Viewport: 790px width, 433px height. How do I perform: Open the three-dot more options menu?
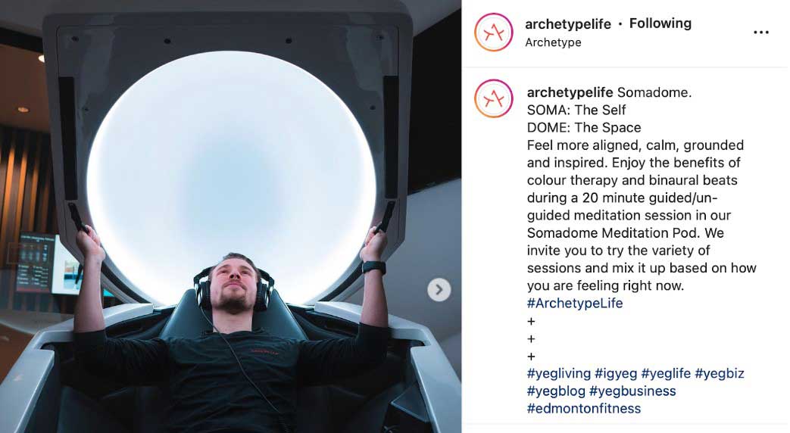(760, 33)
